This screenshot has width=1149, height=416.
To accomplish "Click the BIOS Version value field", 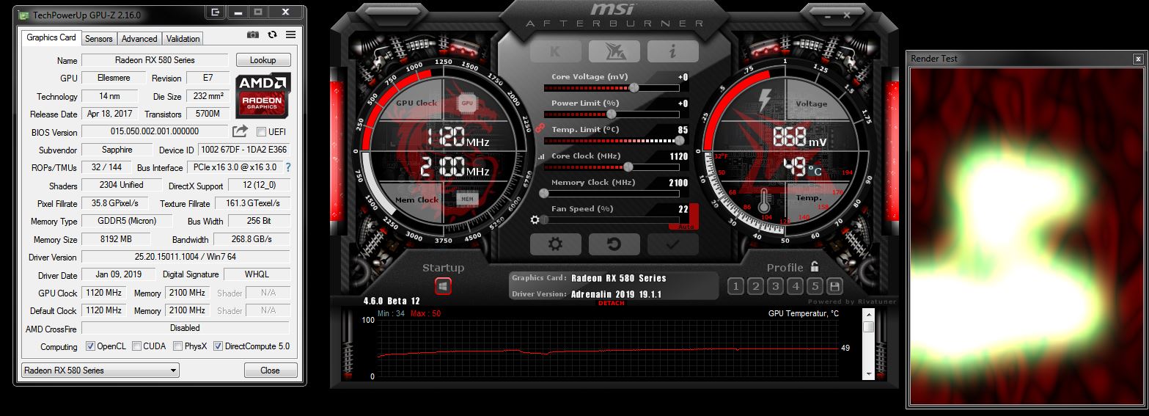I will [155, 132].
